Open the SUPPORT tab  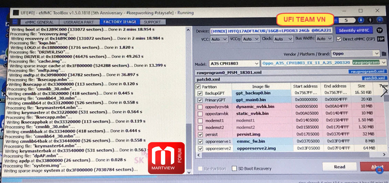pyautogui.click(x=152, y=22)
